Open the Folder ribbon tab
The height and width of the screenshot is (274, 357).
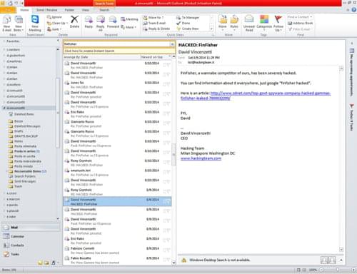69,10
